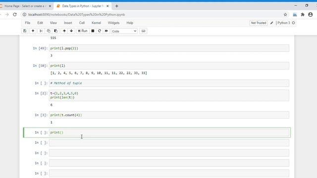Click the Python 3 kernel indicator circle
The width and height of the screenshot is (317, 178).
[293, 23]
